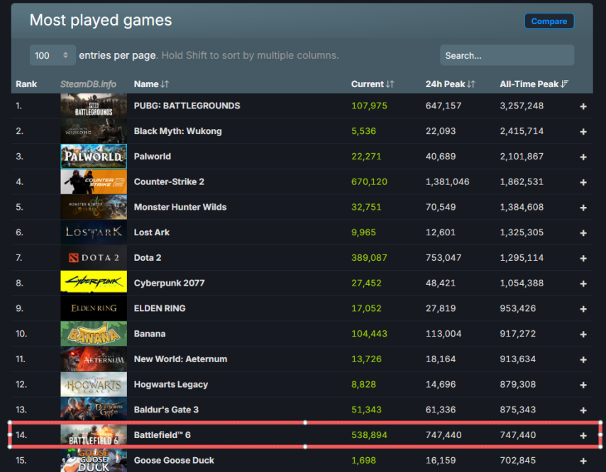Open the ELDEN RING game link

coord(160,308)
